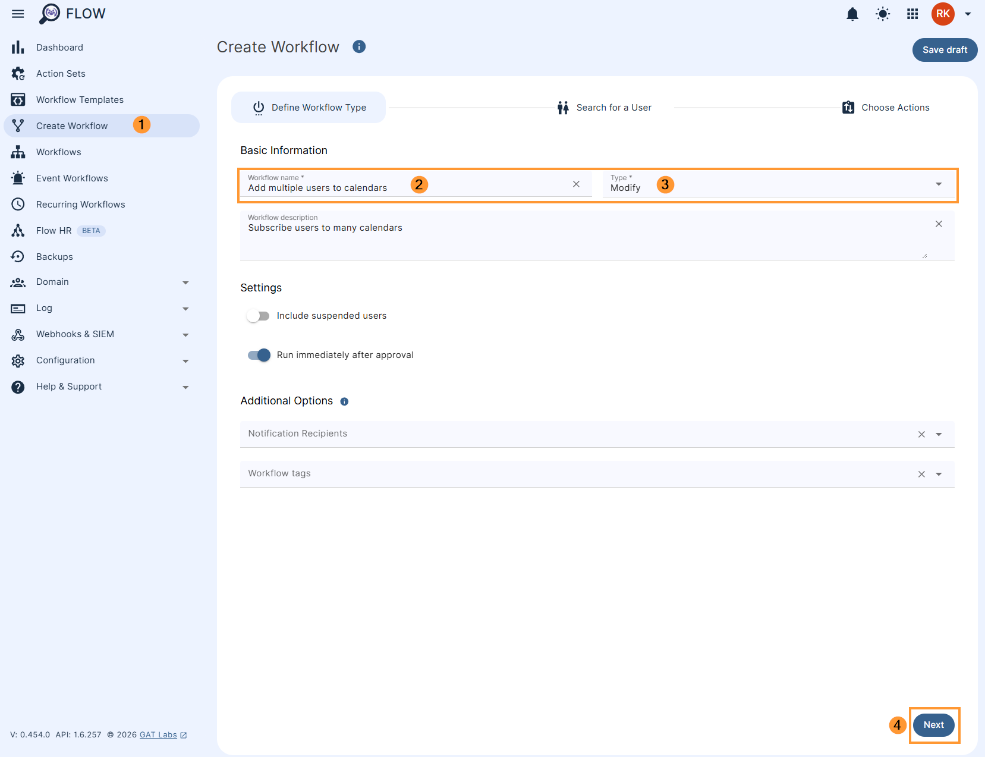This screenshot has width=985, height=757.
Task: Click the Flow HR icon
Action: 18,230
